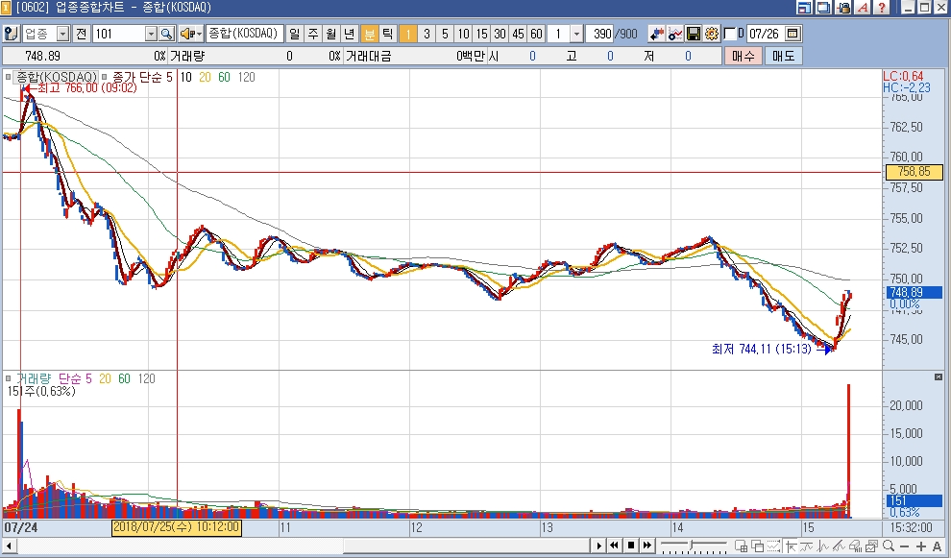Expand the dropdown showing value 1
The image size is (951, 558).
(576, 34)
